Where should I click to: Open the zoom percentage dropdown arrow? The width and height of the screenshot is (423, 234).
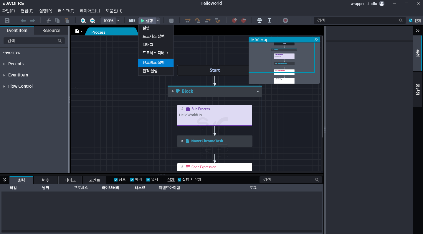(x=118, y=21)
